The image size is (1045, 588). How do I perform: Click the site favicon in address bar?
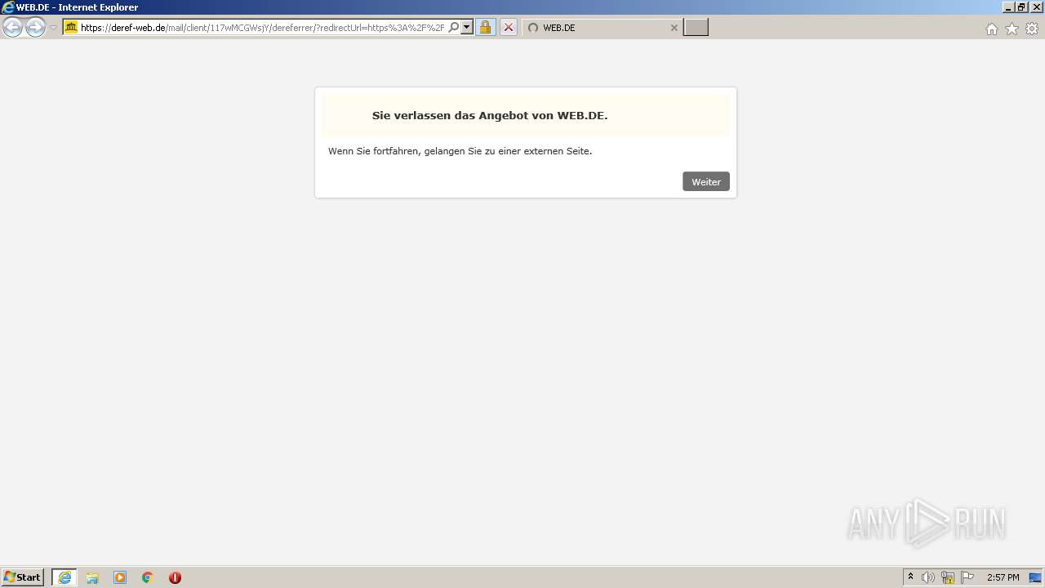point(71,27)
